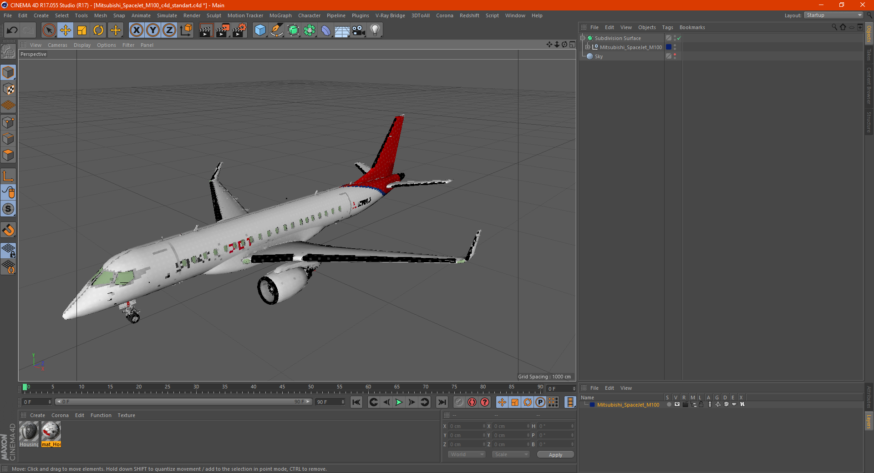Viewport: 874px width, 473px height.
Task: Toggle Subdivision Surface green enable checkmark
Action: tap(679, 38)
